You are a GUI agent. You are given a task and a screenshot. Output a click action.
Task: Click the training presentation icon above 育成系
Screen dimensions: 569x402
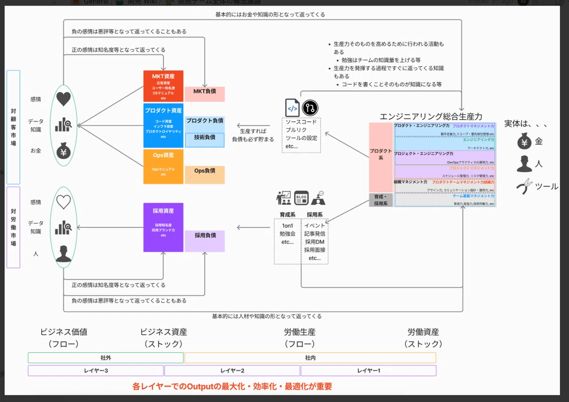click(284, 198)
